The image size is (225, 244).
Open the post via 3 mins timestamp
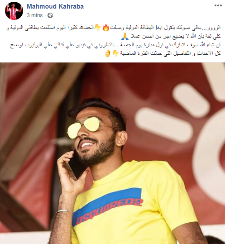click(x=34, y=15)
